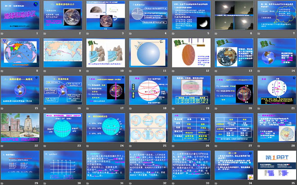Screen dimensions: 297x185
Task: Click the animation star icon under slide 10
Action: (x=88, y=71)
